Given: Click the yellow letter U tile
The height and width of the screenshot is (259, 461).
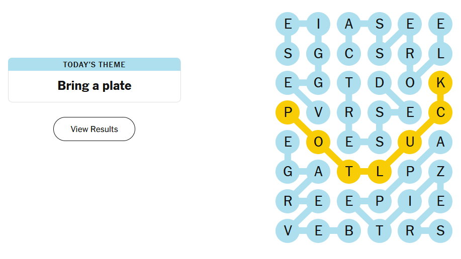Looking at the screenshot, I should tap(410, 142).
